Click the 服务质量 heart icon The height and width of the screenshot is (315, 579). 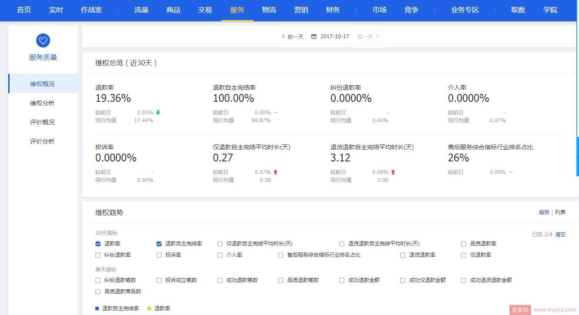tap(43, 40)
